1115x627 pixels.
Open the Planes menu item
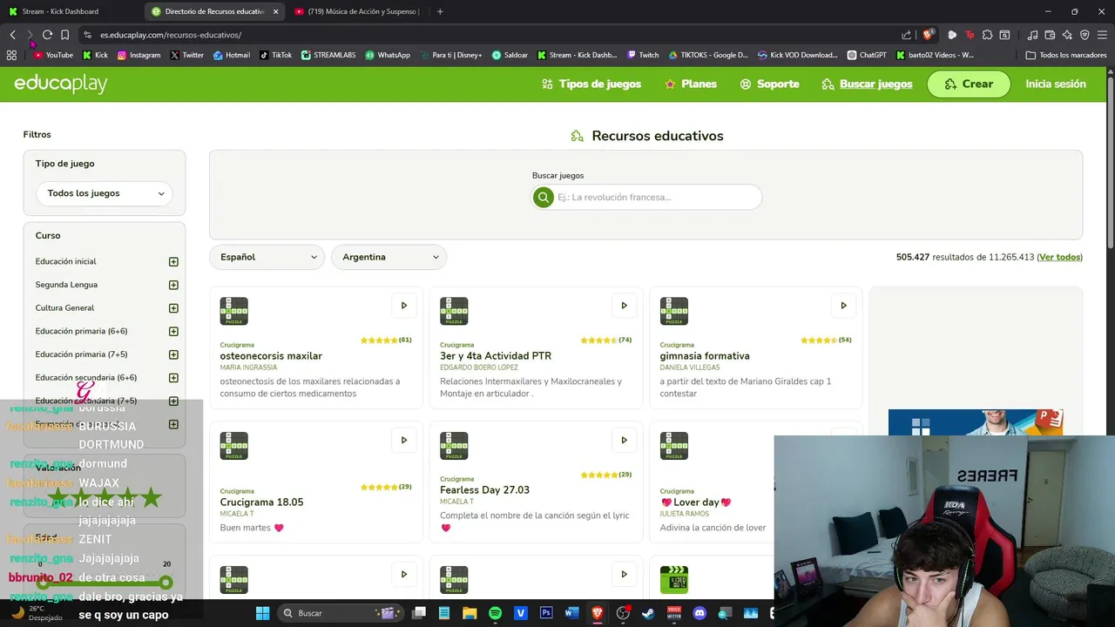[691, 84]
